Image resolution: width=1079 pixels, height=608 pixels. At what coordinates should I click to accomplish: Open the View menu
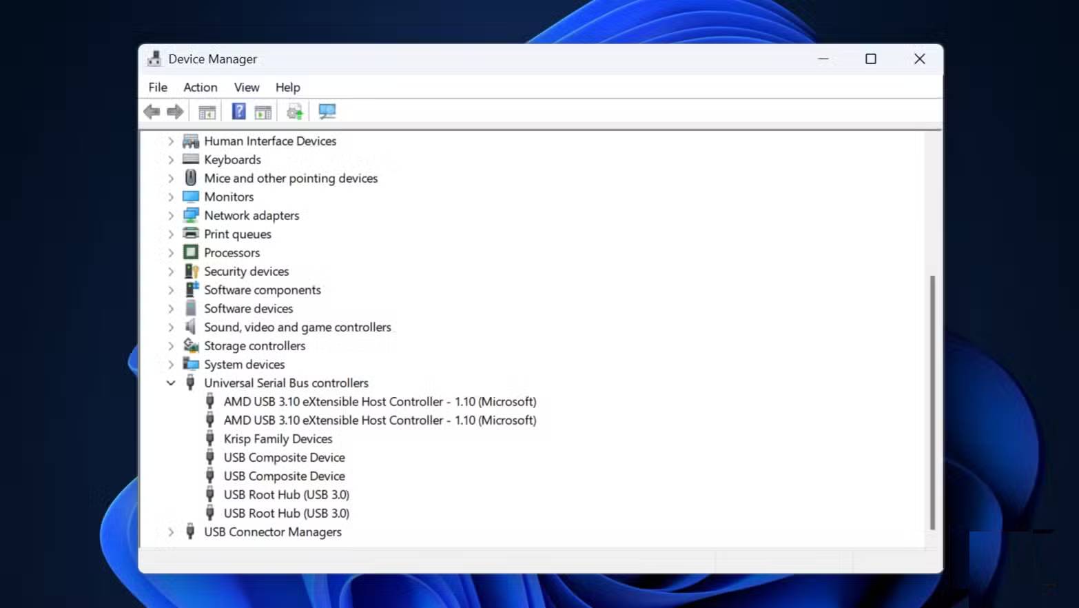pyautogui.click(x=246, y=88)
